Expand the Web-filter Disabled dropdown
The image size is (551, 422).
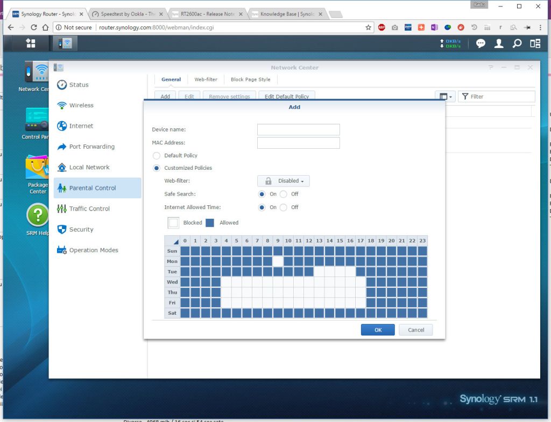[284, 181]
